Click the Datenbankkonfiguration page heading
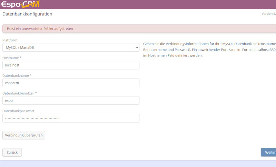This screenshot has width=276, height=167. 27,14
